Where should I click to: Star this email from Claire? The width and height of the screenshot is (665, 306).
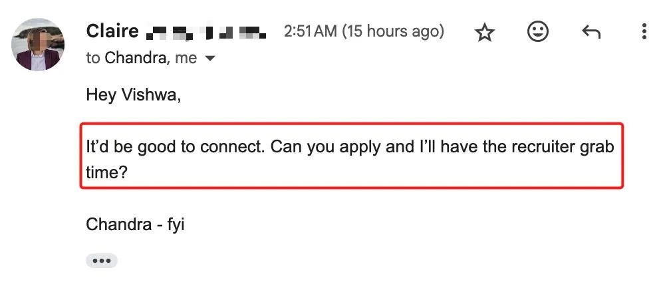[x=485, y=33]
